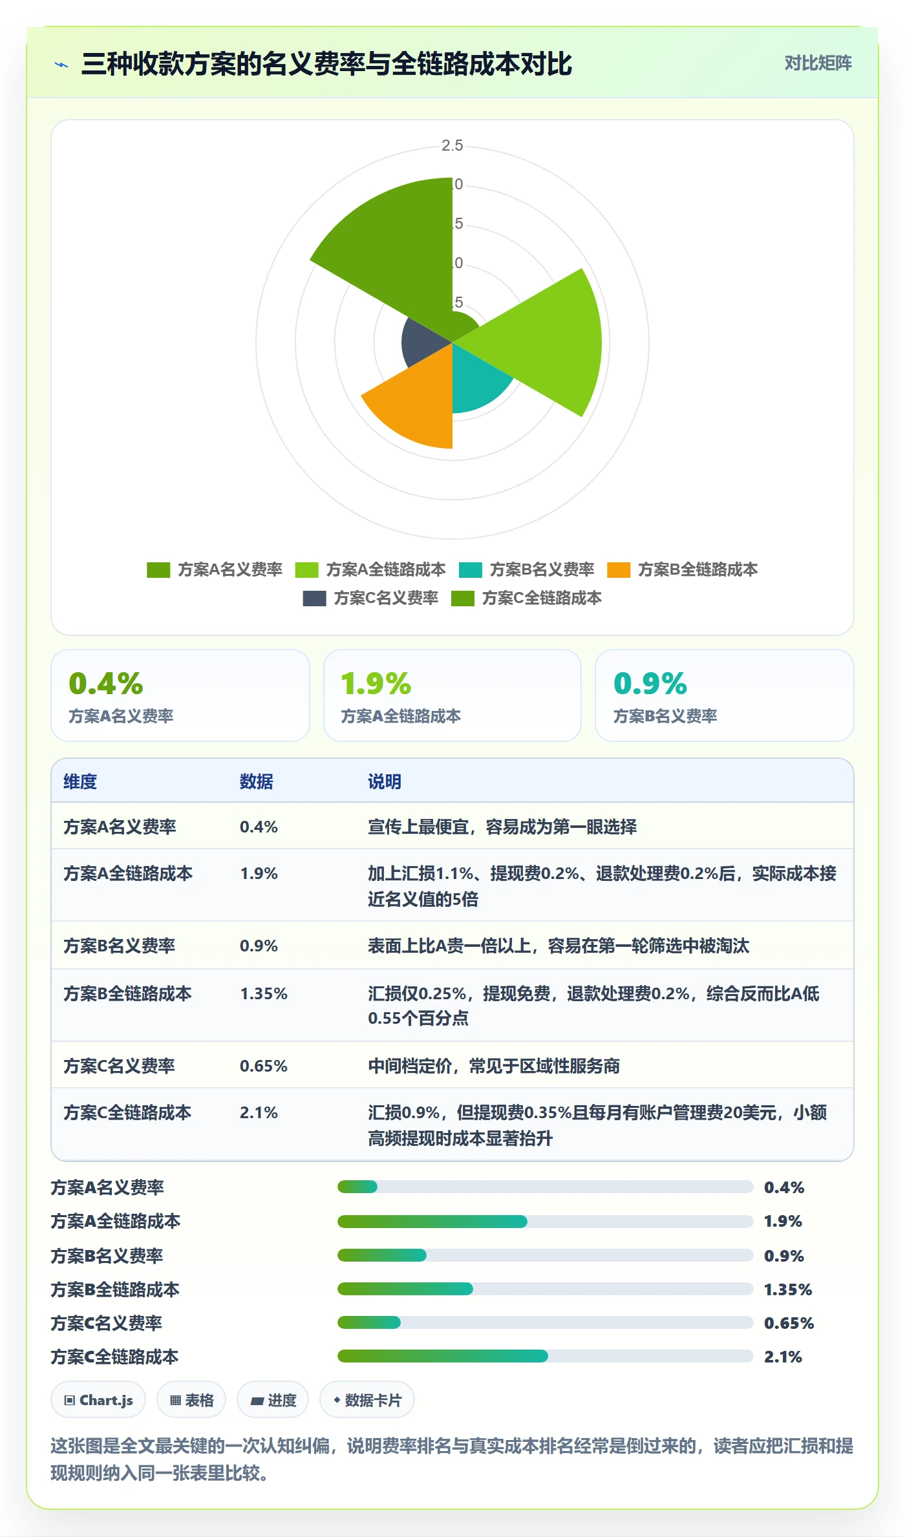Click the 方案C名义费率 progress bar
The width and height of the screenshot is (905, 1537).
(x=545, y=1322)
